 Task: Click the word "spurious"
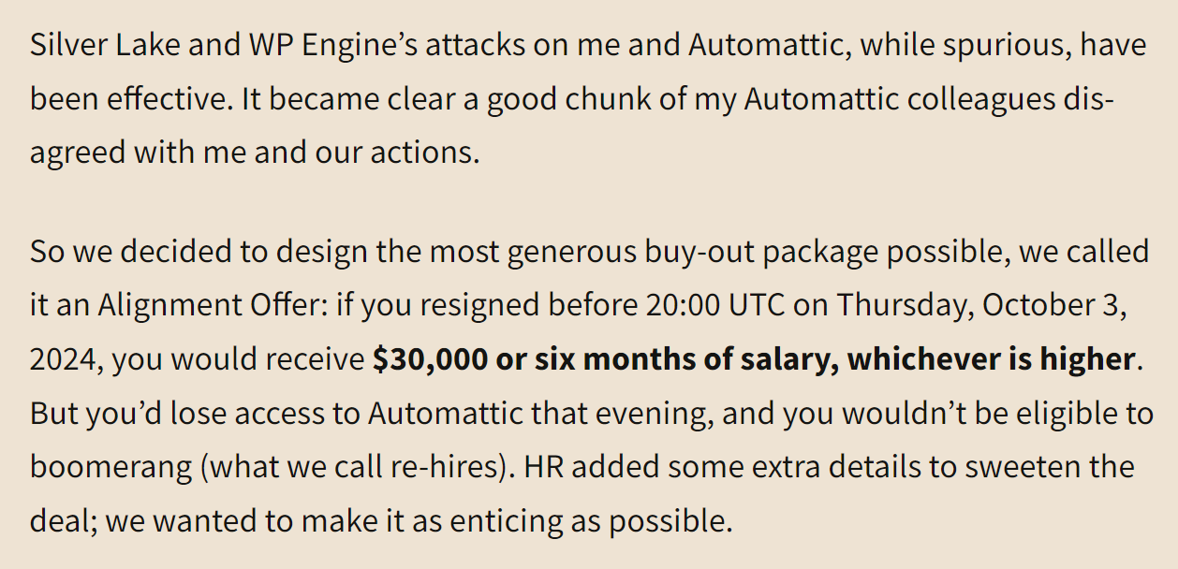[x=1016, y=46]
